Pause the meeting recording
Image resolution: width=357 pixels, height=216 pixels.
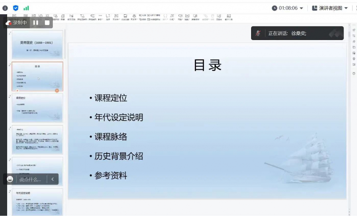tap(36, 23)
